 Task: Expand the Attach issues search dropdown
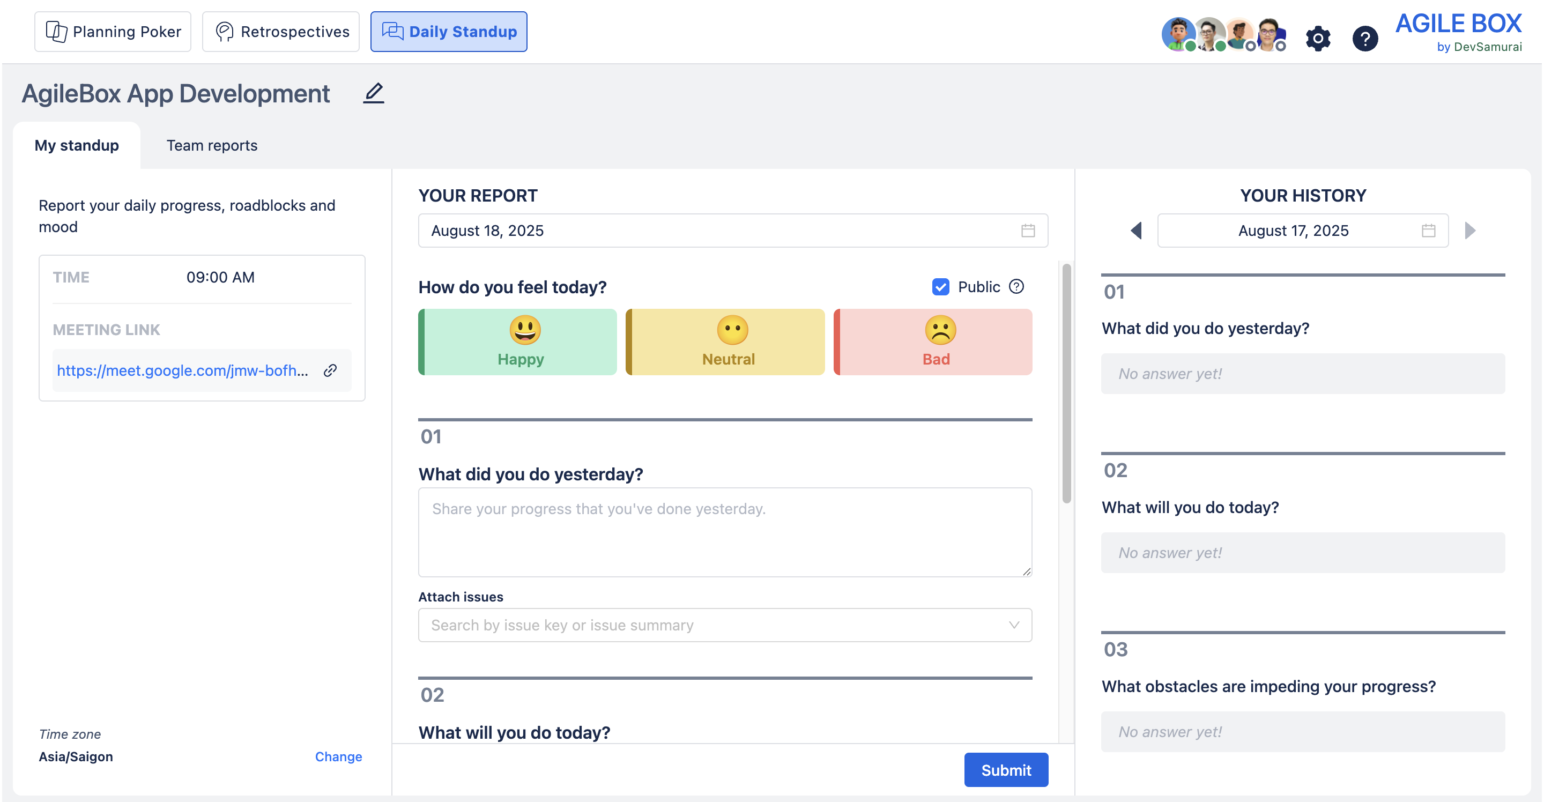[x=1013, y=625]
